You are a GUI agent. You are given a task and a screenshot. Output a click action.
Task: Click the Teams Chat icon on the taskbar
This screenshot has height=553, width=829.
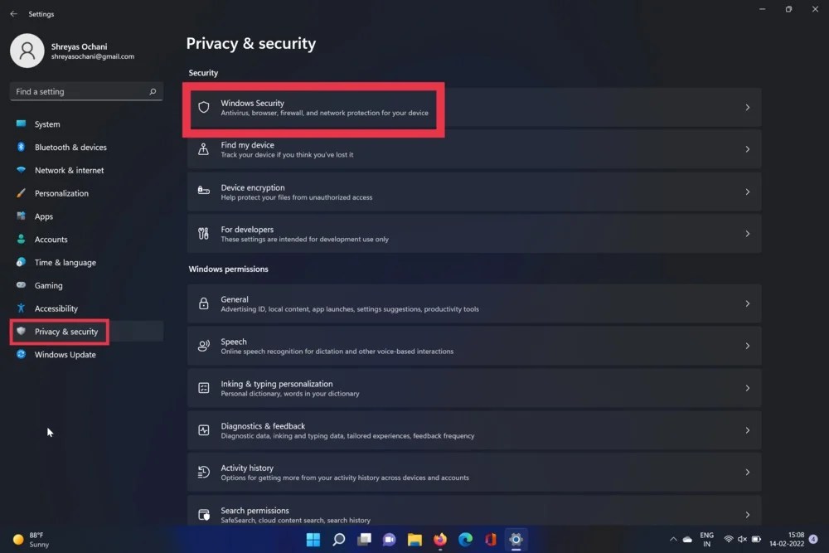389,540
